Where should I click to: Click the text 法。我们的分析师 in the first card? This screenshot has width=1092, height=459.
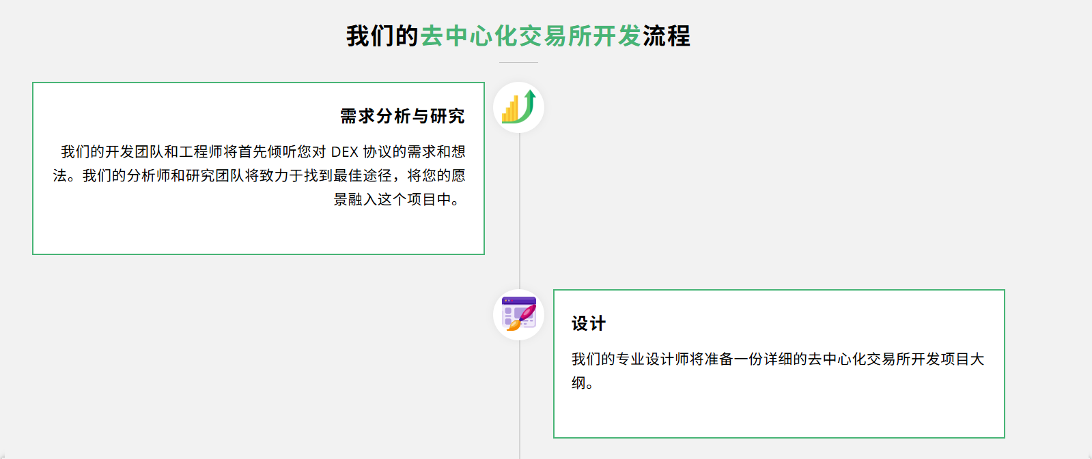coord(104,176)
